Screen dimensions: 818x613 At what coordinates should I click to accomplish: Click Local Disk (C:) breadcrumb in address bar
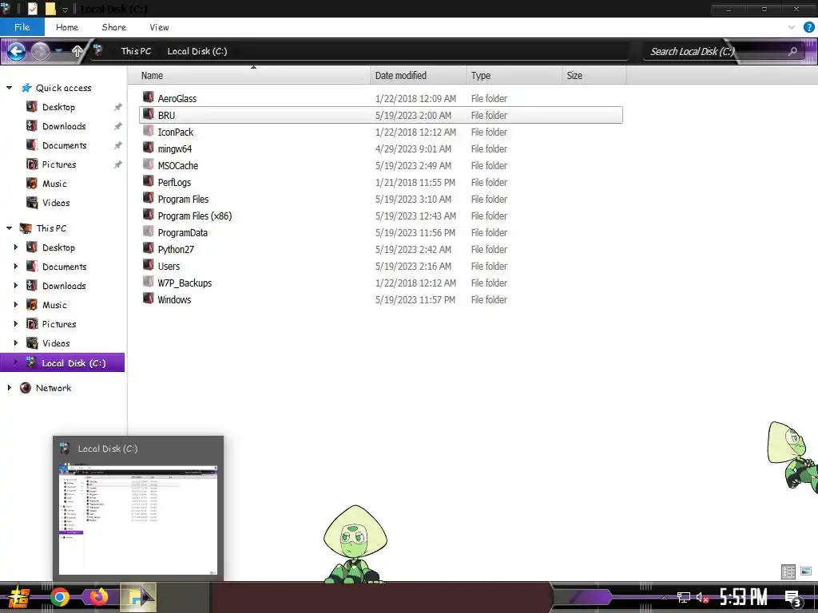pyautogui.click(x=197, y=51)
